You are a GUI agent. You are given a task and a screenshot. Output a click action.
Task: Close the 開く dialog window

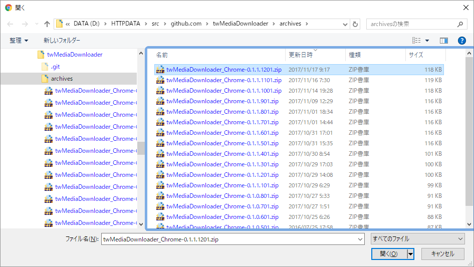pyautogui.click(x=466, y=8)
